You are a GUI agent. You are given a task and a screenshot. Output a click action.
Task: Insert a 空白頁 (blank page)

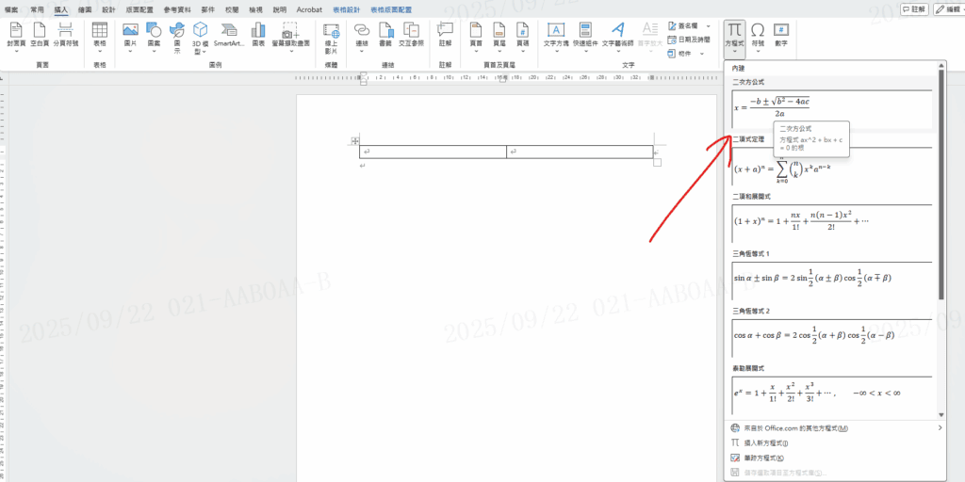40,36
